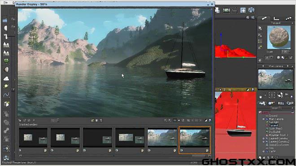296x166 pixels.
Task: Select Sun light in the object list
Action: tap(274, 122)
